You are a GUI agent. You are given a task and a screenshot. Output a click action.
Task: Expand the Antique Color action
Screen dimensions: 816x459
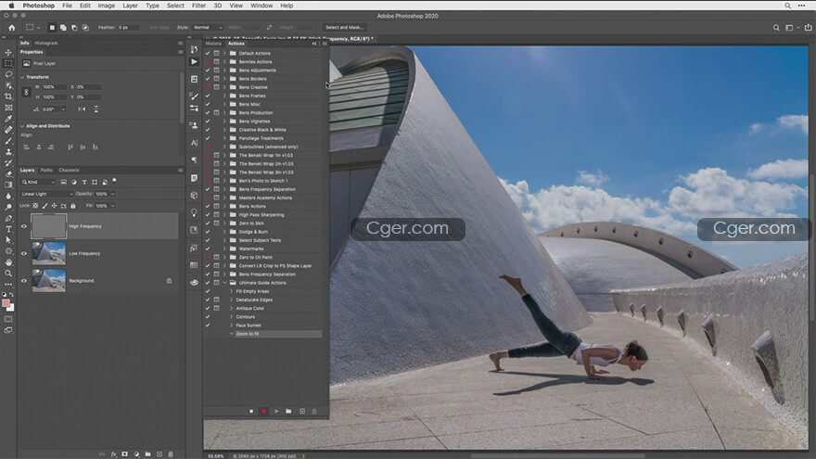pos(232,308)
